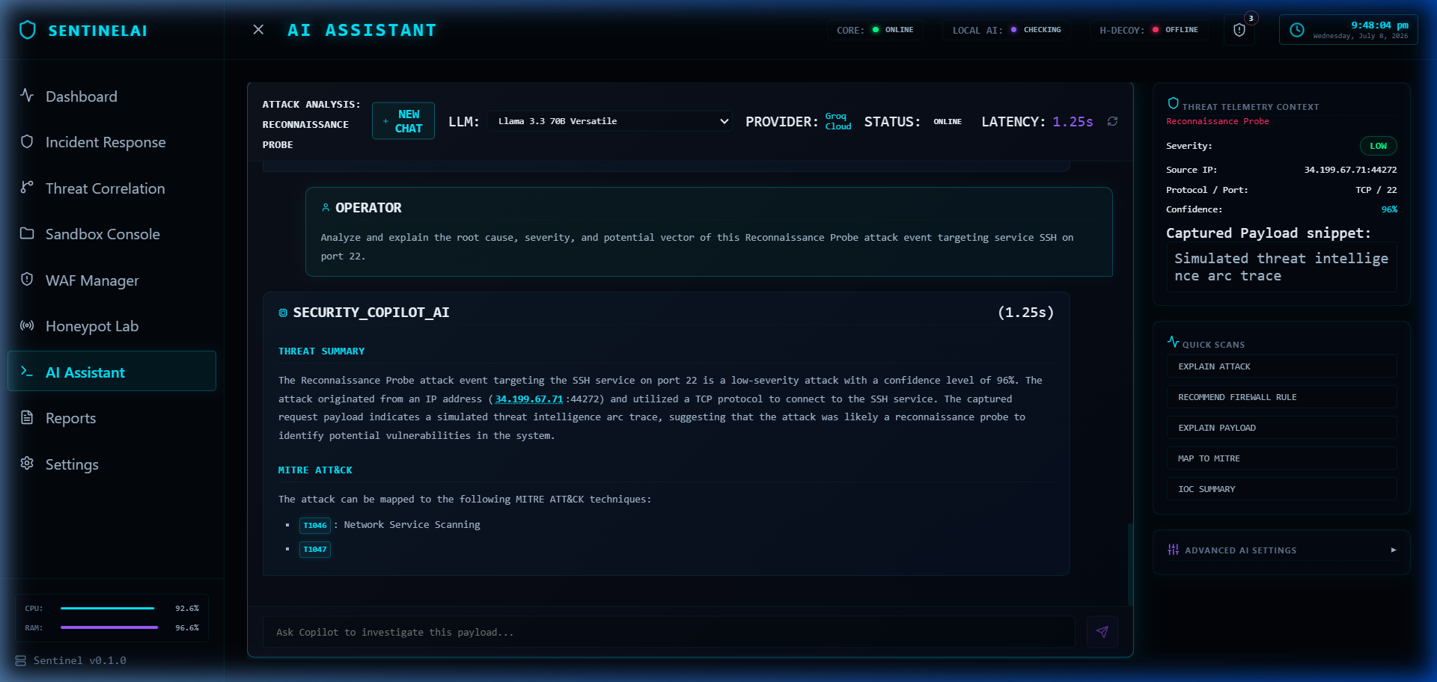Switch to Honeypot Lab
The width and height of the screenshot is (1437, 682).
[112, 326]
